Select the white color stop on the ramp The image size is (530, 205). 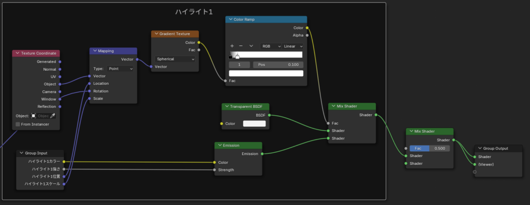237,57
